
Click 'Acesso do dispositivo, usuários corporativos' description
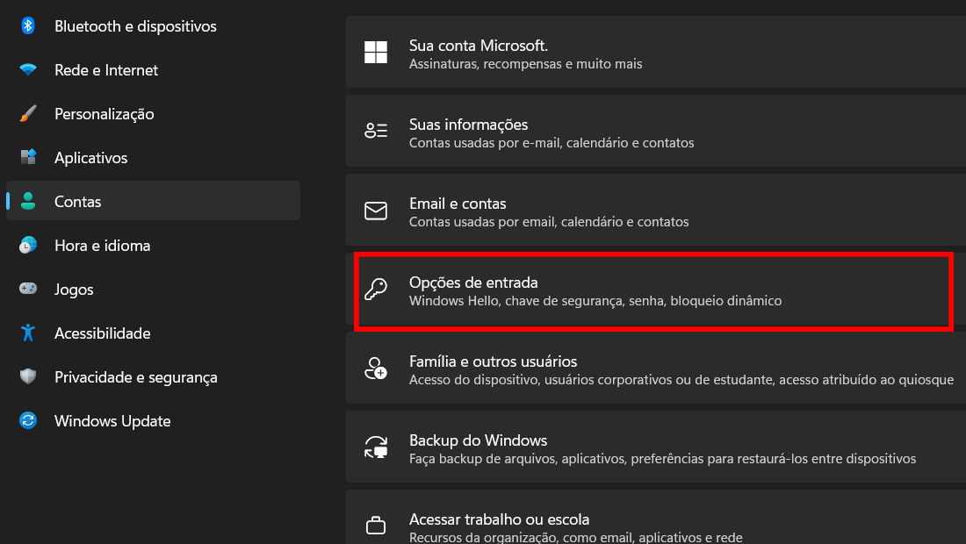click(681, 380)
